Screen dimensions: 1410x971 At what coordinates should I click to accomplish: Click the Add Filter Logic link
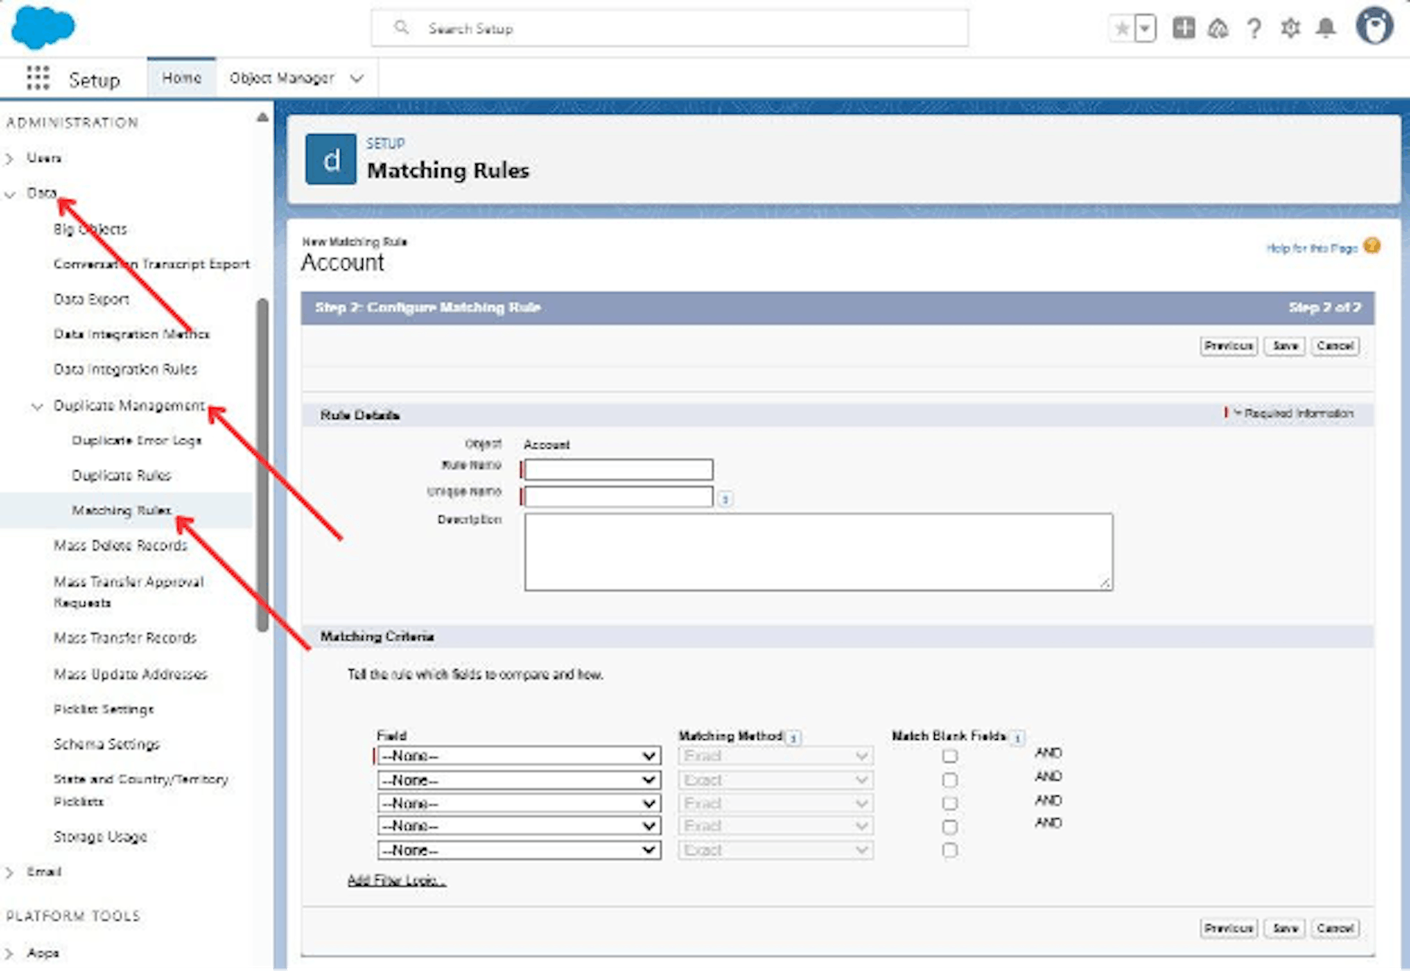click(397, 880)
